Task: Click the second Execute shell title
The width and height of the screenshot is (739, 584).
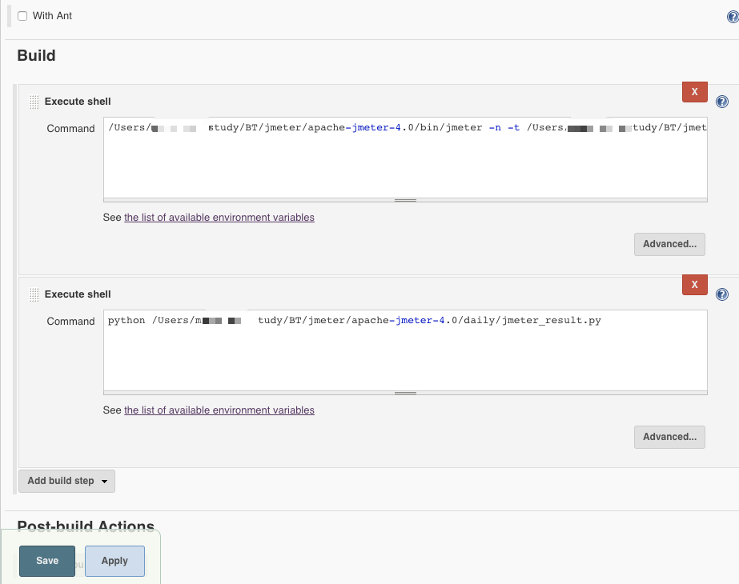Action: tap(78, 294)
